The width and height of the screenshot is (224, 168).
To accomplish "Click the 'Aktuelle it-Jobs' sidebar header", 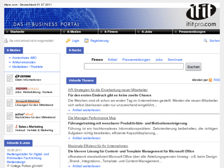I will point(18,143).
